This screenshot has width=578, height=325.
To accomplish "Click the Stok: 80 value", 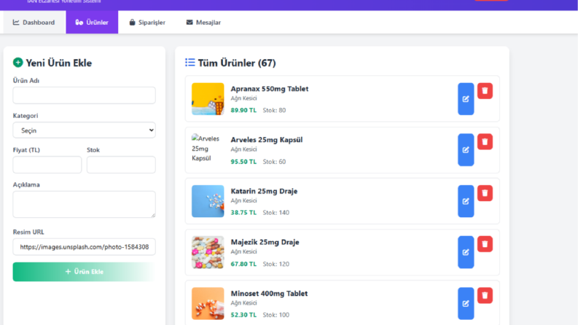I will [274, 110].
